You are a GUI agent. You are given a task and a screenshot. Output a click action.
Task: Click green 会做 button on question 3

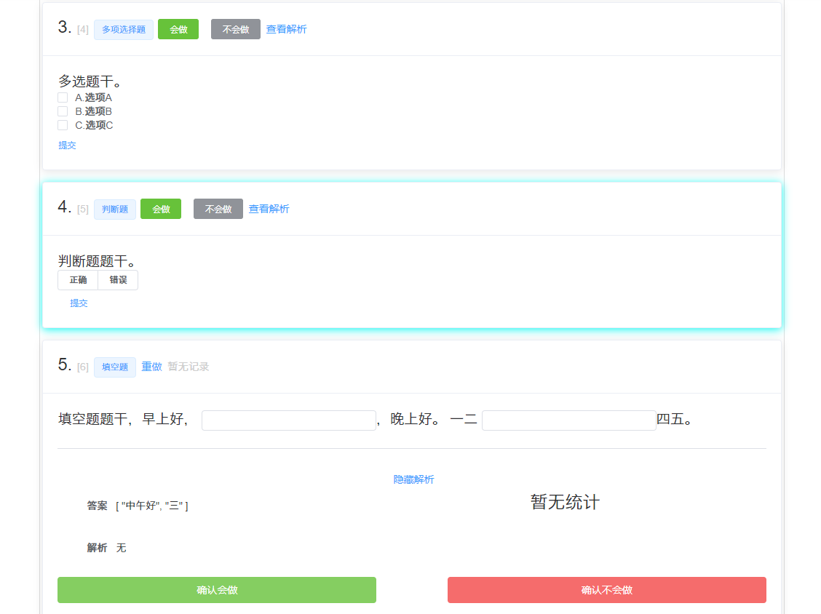[178, 30]
